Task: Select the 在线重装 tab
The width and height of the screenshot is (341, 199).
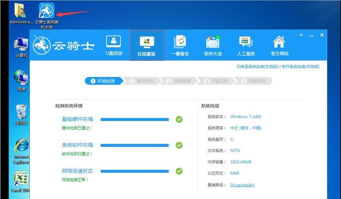Action: coord(147,45)
